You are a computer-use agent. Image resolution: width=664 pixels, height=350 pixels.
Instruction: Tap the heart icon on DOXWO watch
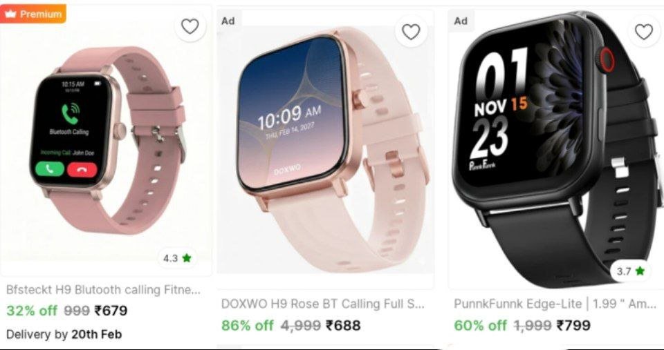pos(411,32)
